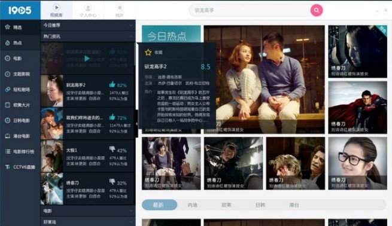Open 电影排行榜 list icon in sidebar
Viewport: 392px width, 226px height.
pyautogui.click(x=8, y=151)
